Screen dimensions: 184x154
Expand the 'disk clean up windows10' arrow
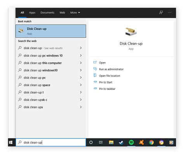[x=81, y=70]
